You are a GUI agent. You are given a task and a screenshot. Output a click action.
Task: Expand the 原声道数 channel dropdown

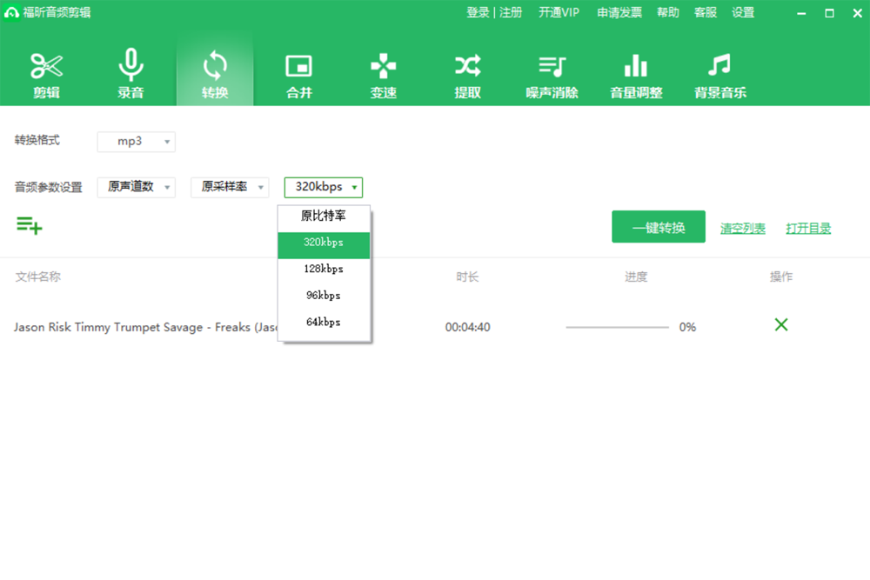(136, 187)
